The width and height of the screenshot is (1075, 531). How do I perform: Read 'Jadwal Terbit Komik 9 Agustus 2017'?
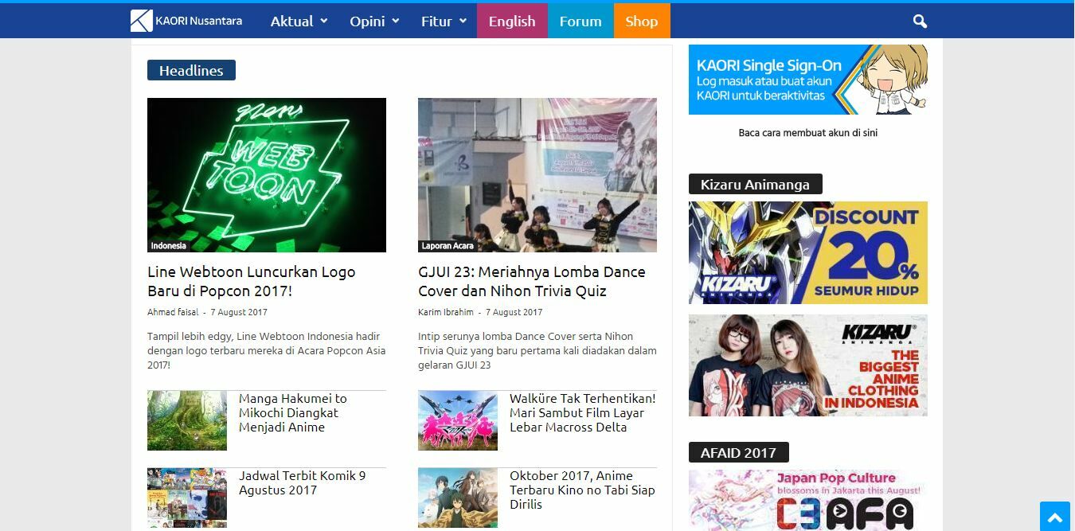tap(303, 482)
